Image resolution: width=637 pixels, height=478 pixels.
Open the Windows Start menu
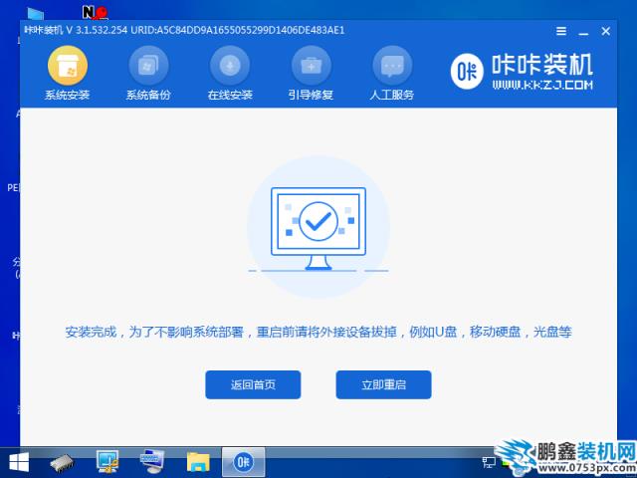[x=18, y=462]
